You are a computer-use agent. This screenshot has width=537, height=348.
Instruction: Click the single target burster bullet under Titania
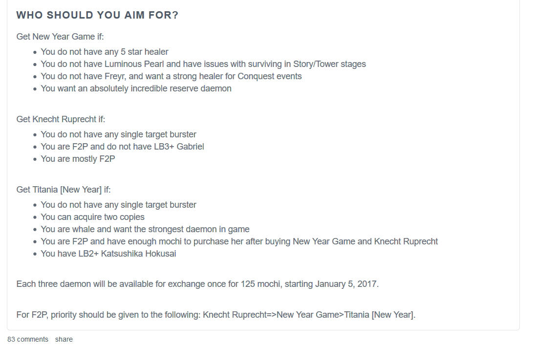[x=118, y=205]
